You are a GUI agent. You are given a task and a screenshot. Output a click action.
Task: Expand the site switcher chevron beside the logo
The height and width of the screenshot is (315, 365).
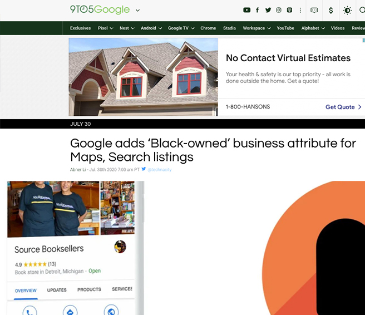138,10
